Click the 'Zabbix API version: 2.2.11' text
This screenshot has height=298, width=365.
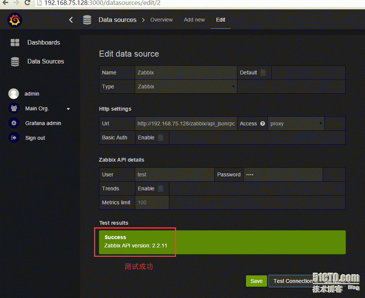point(136,246)
